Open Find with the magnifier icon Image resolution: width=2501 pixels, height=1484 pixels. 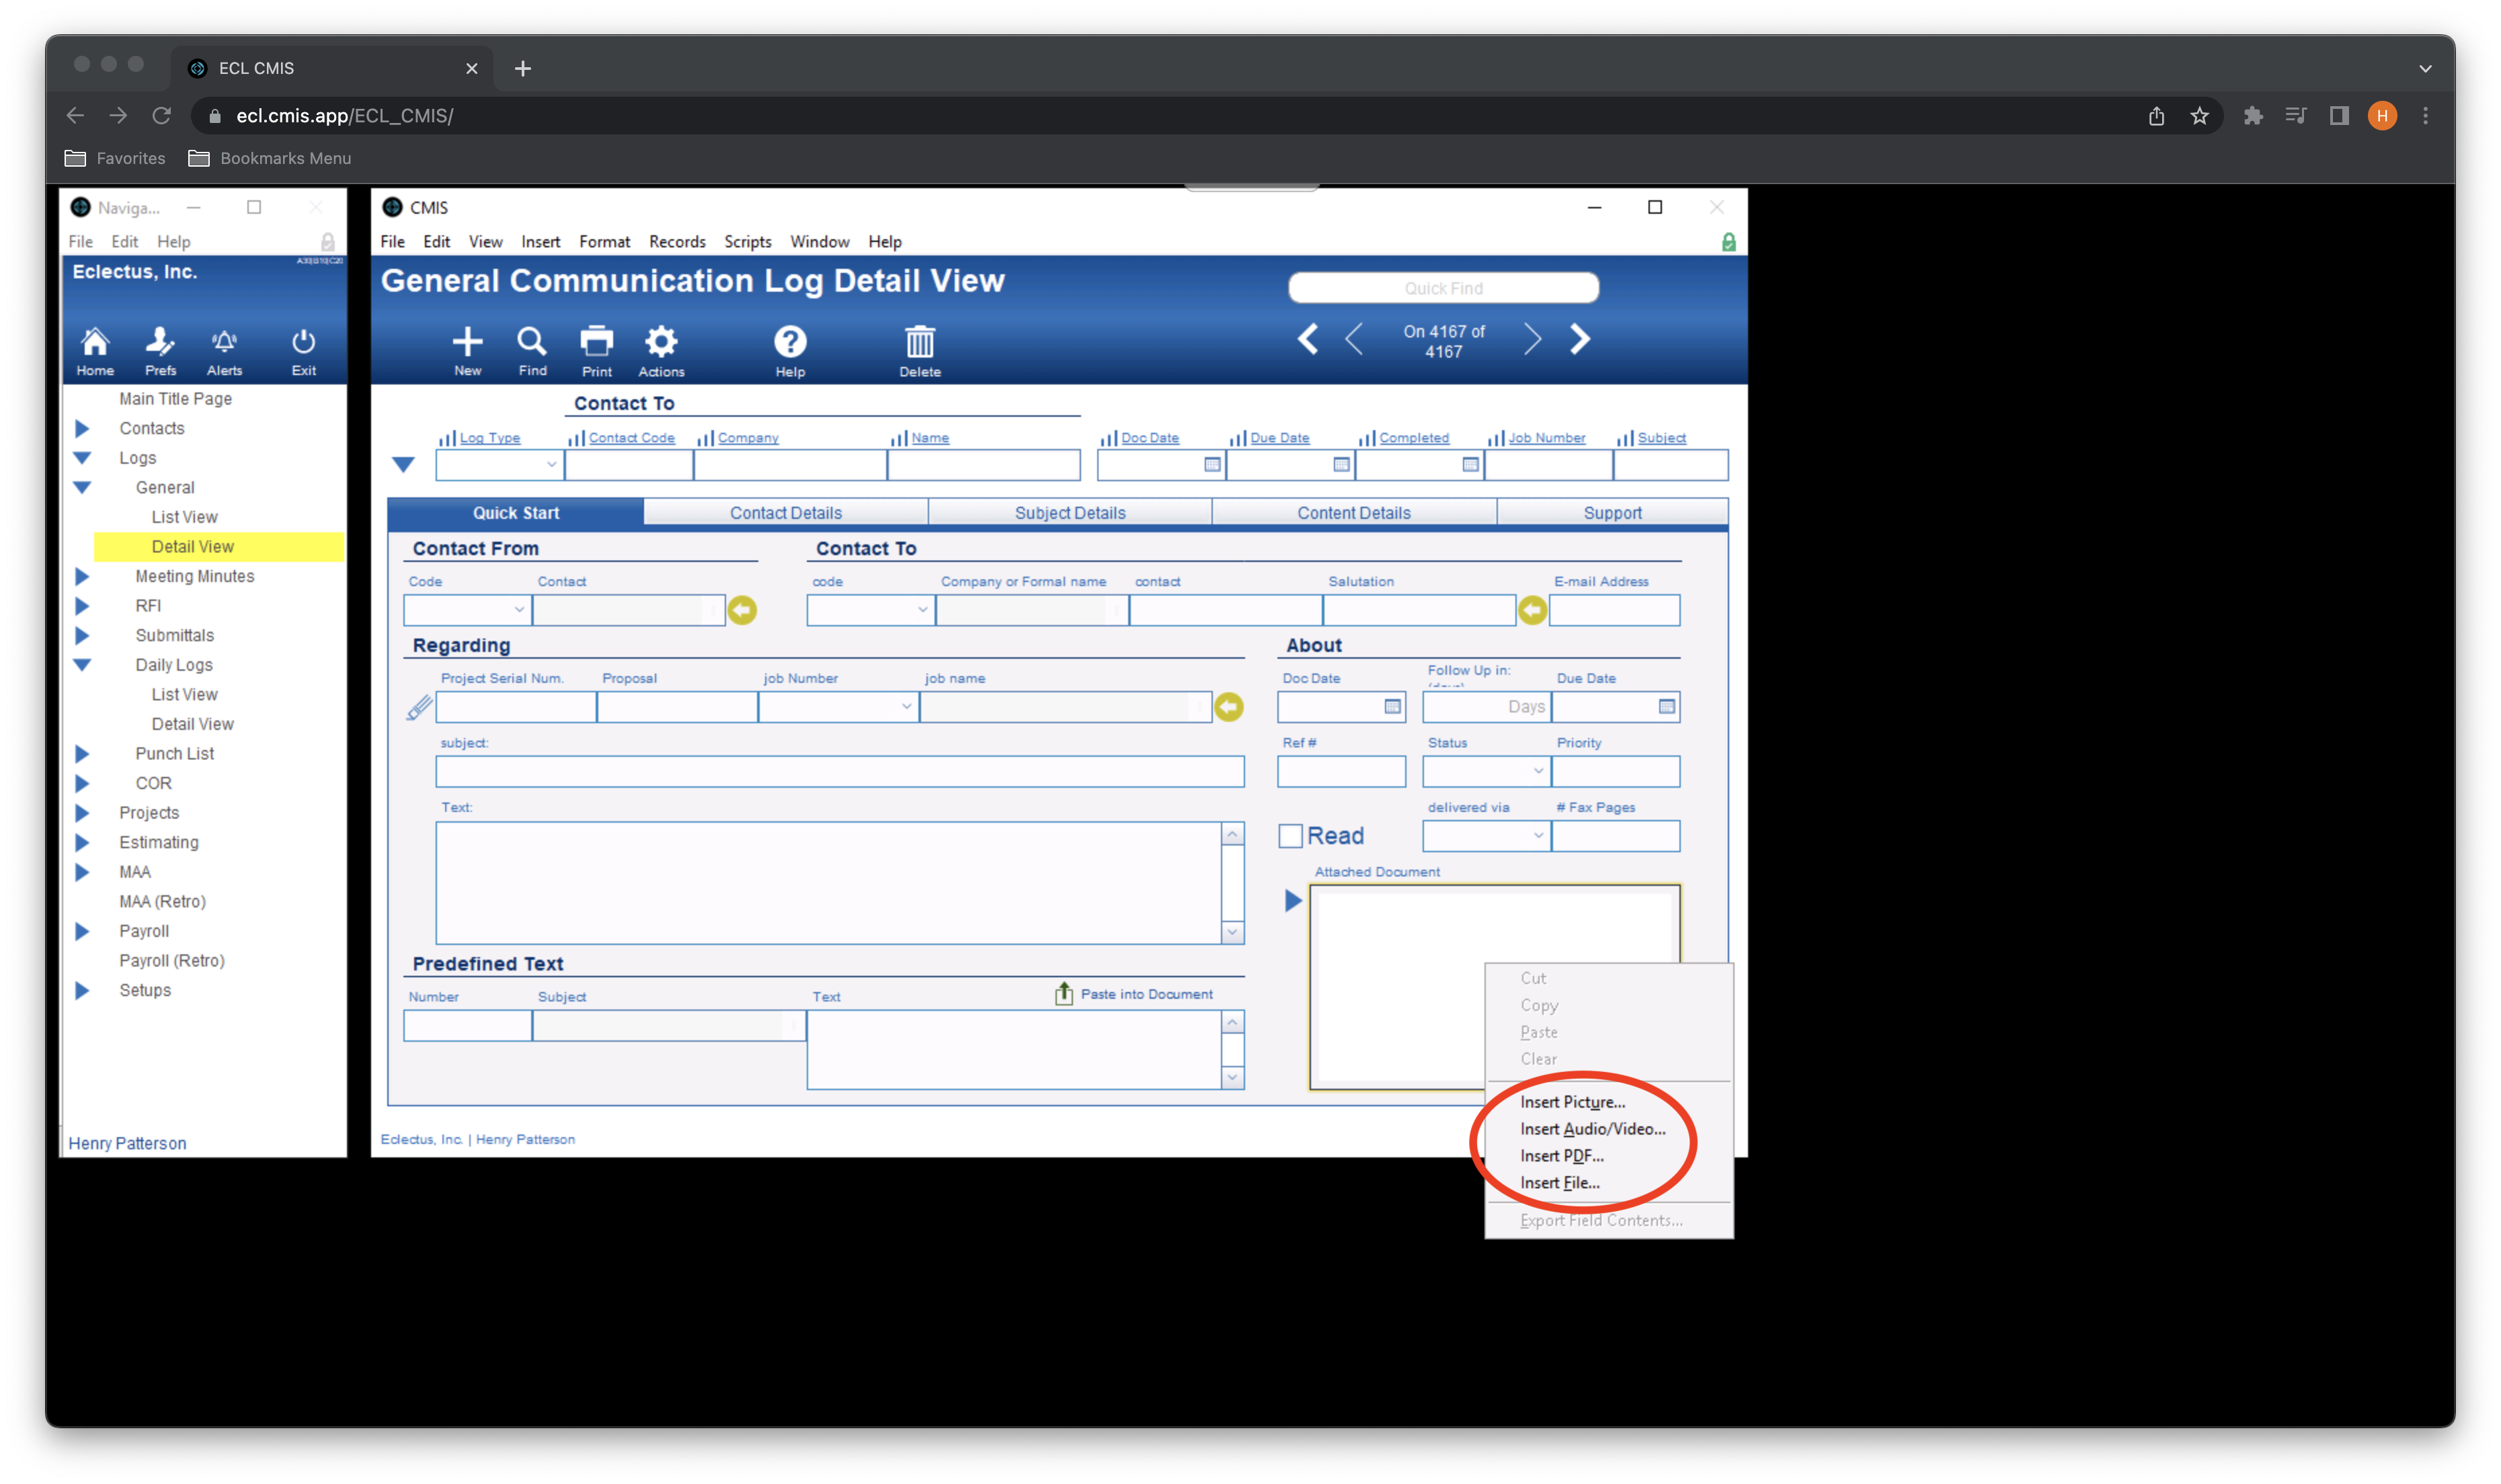[532, 342]
